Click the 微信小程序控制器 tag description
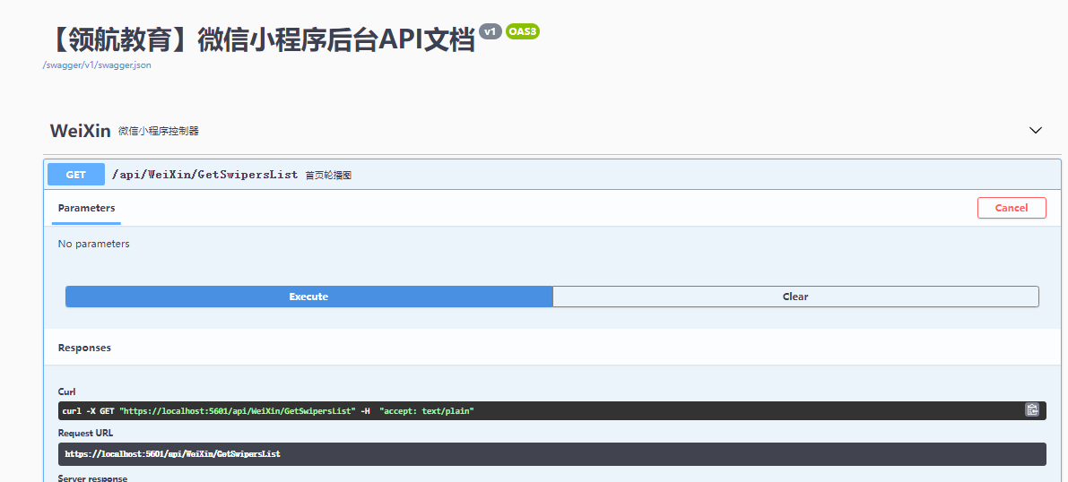1068x482 pixels. (159, 131)
